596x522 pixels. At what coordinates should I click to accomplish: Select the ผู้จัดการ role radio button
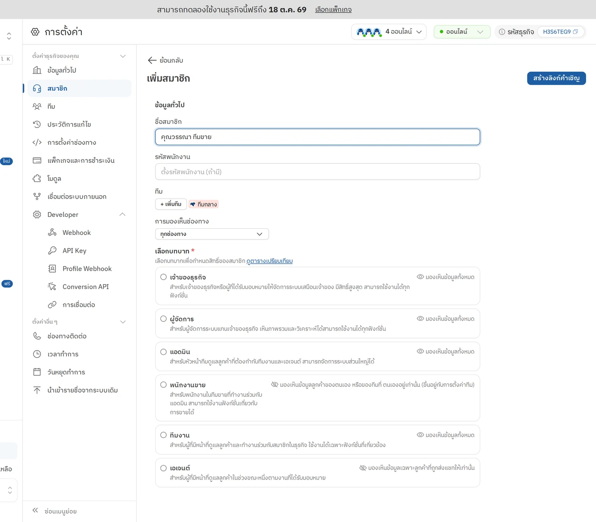[163, 319]
